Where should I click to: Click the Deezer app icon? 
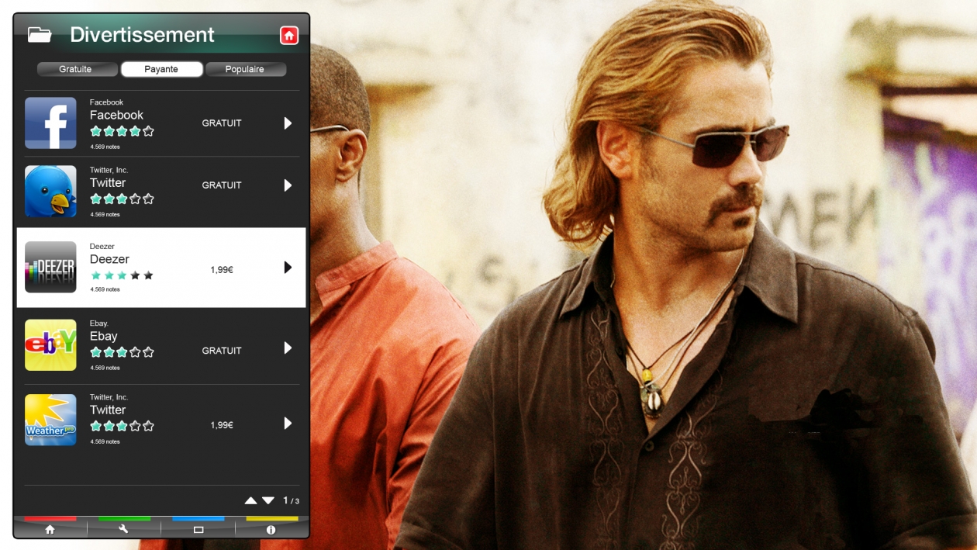click(x=50, y=267)
